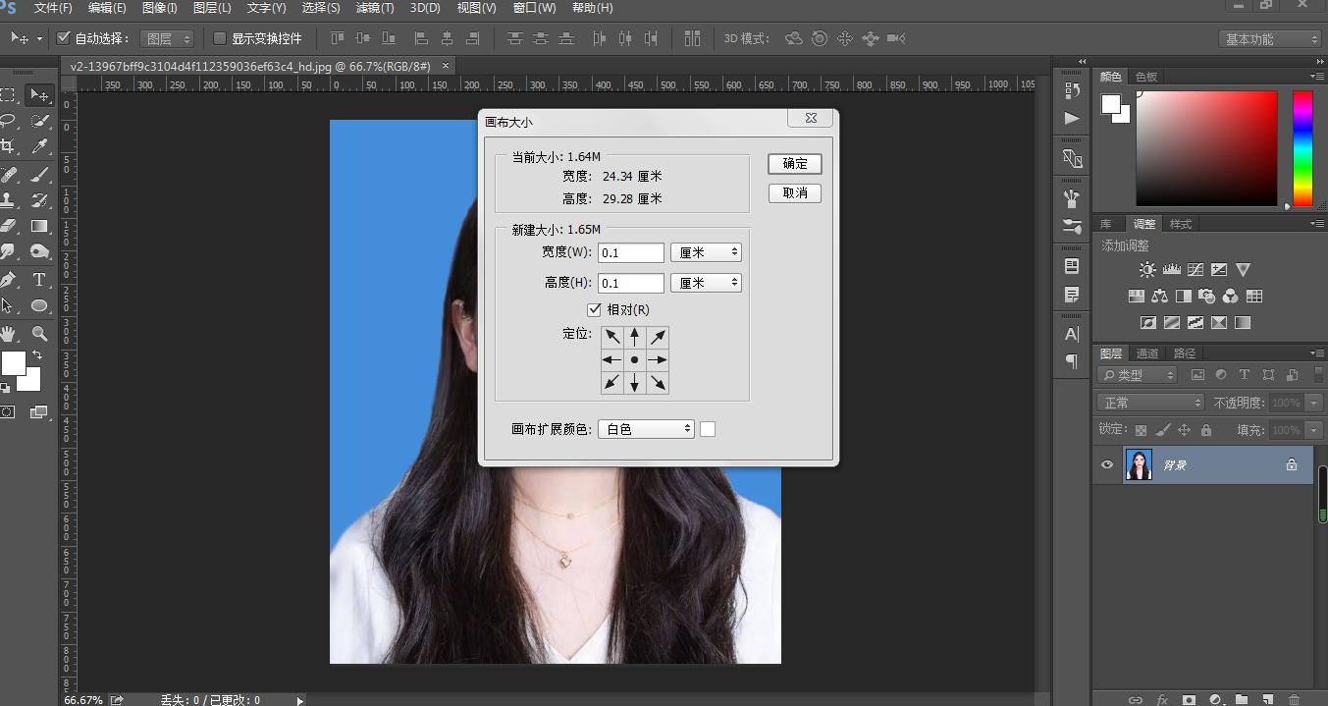Image resolution: width=1328 pixels, height=706 pixels.
Task: Click the upward anchor arrow in 定位 grid
Action: tap(635, 337)
